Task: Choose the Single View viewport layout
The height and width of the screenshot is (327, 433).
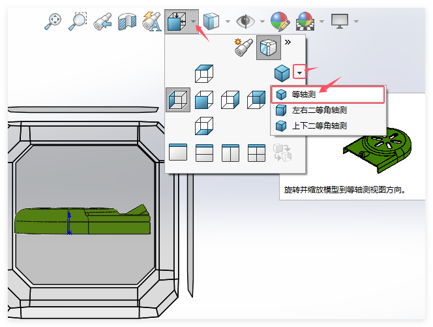Action: coord(178,152)
